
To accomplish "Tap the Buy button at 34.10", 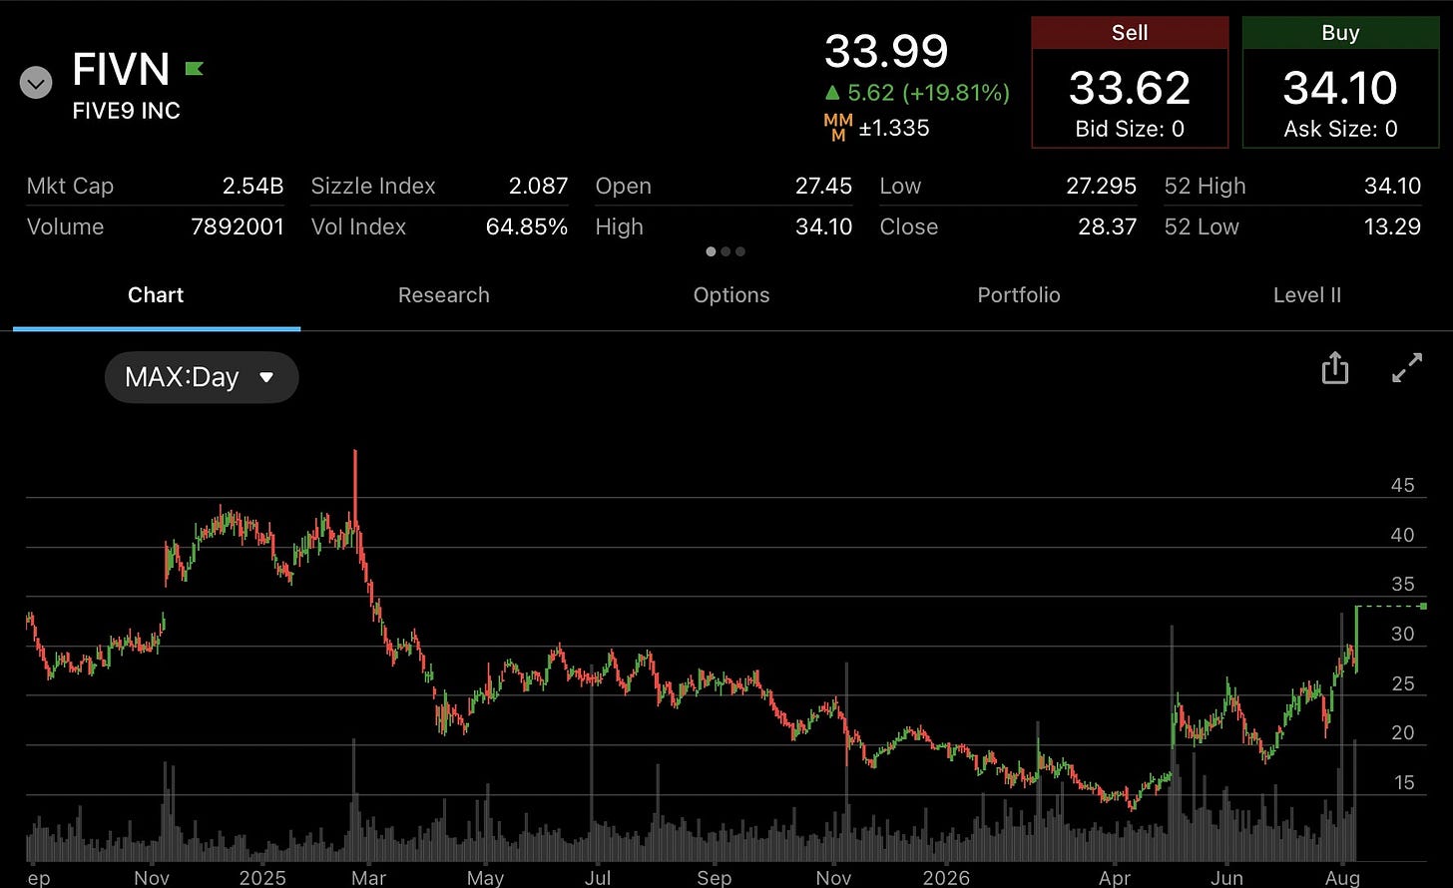I will (x=1340, y=82).
